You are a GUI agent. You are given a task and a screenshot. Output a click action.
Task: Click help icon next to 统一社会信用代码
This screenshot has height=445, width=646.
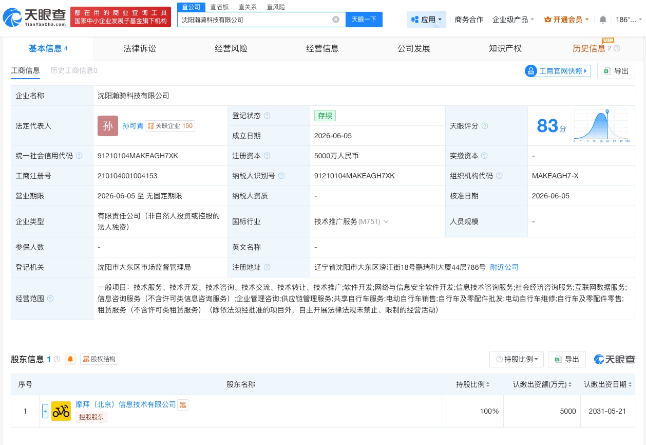click(79, 156)
